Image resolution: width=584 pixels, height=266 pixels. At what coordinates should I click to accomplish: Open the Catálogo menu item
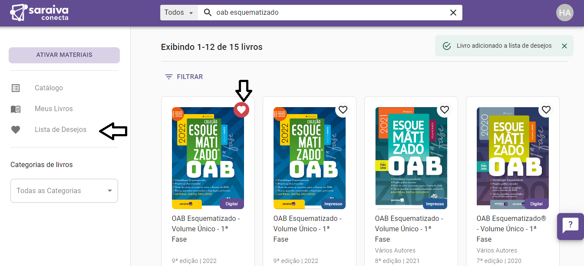49,88
